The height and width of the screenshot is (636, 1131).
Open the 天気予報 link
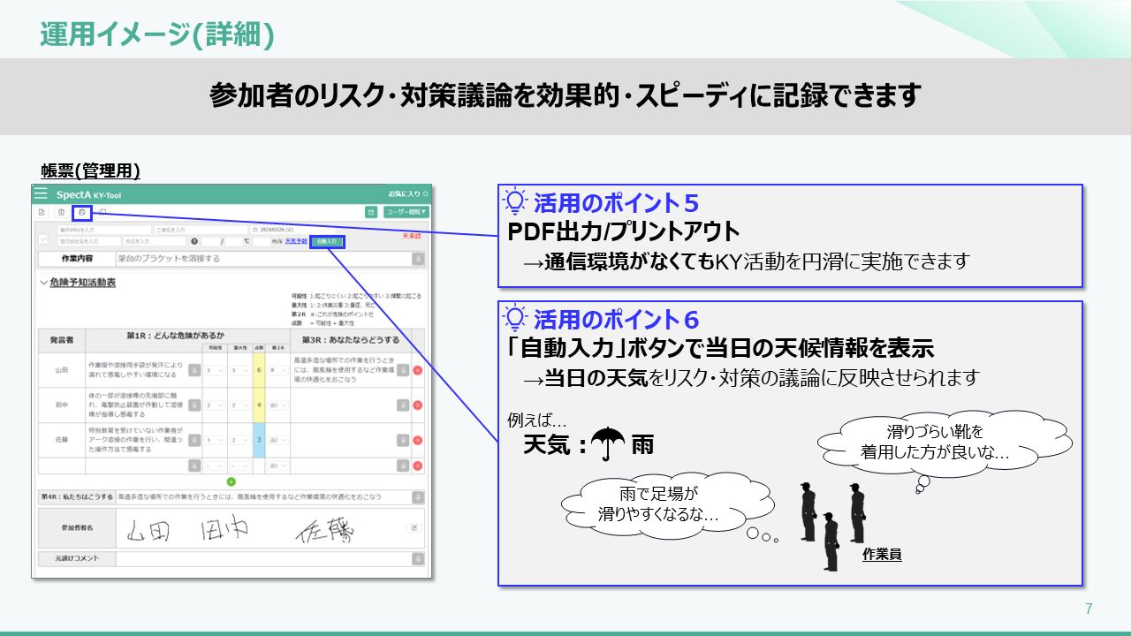tap(296, 241)
